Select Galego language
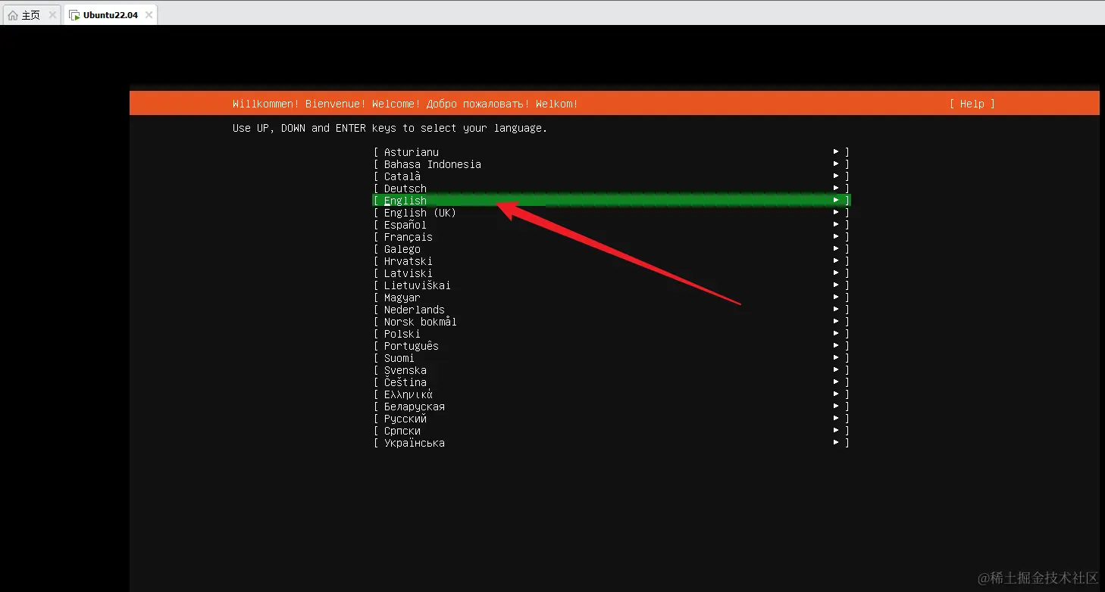 [612, 249]
